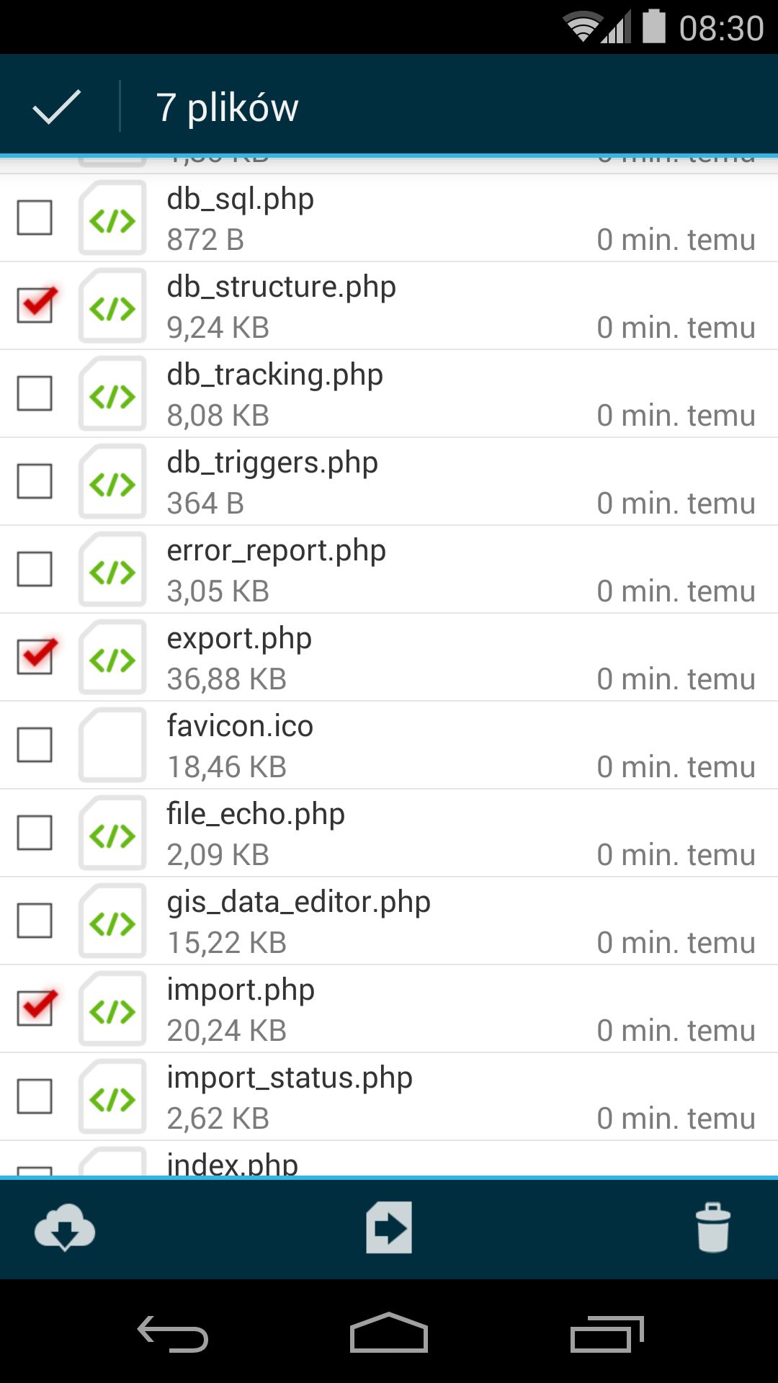
Task: Tap the Android home navigation icon
Action: point(389,1333)
